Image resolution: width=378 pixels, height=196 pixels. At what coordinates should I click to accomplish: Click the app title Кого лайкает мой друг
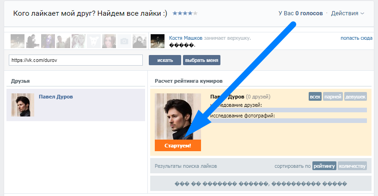pyautogui.click(x=90, y=13)
